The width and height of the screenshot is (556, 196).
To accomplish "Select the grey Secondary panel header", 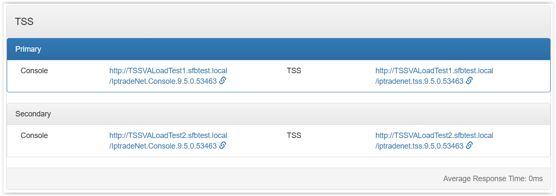I will tap(278, 114).
